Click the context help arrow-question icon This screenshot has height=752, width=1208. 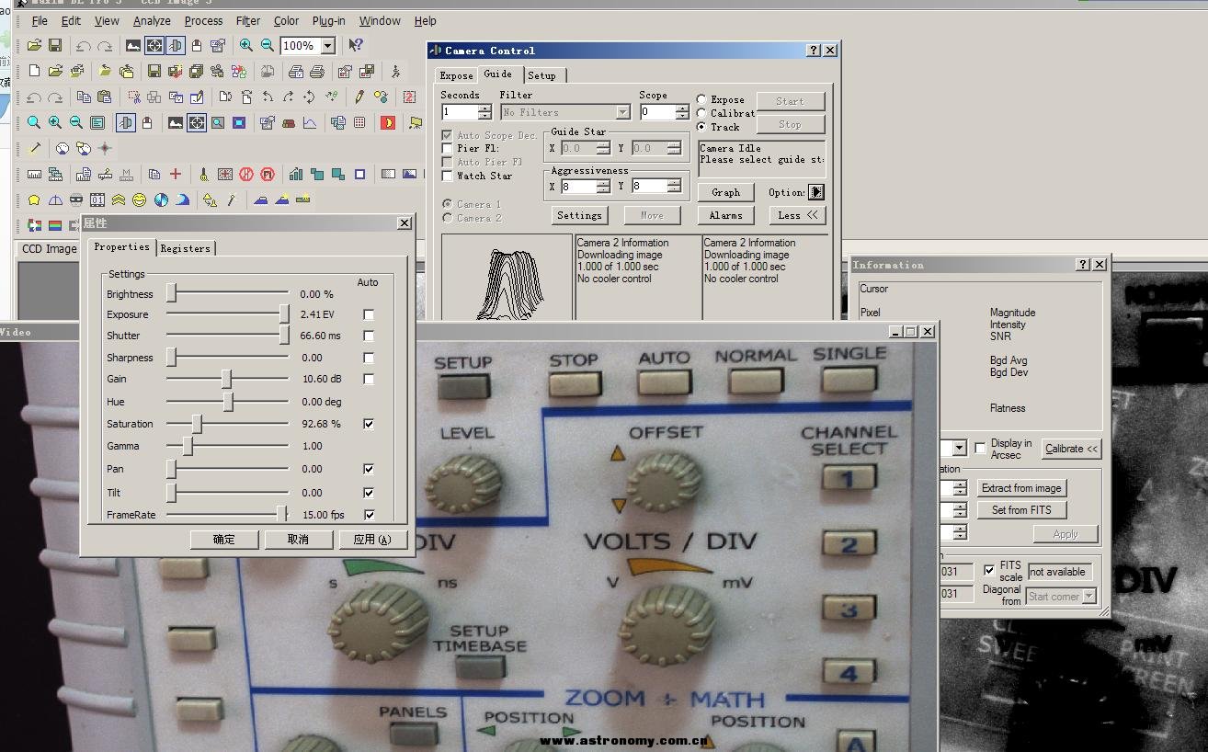[x=356, y=45]
